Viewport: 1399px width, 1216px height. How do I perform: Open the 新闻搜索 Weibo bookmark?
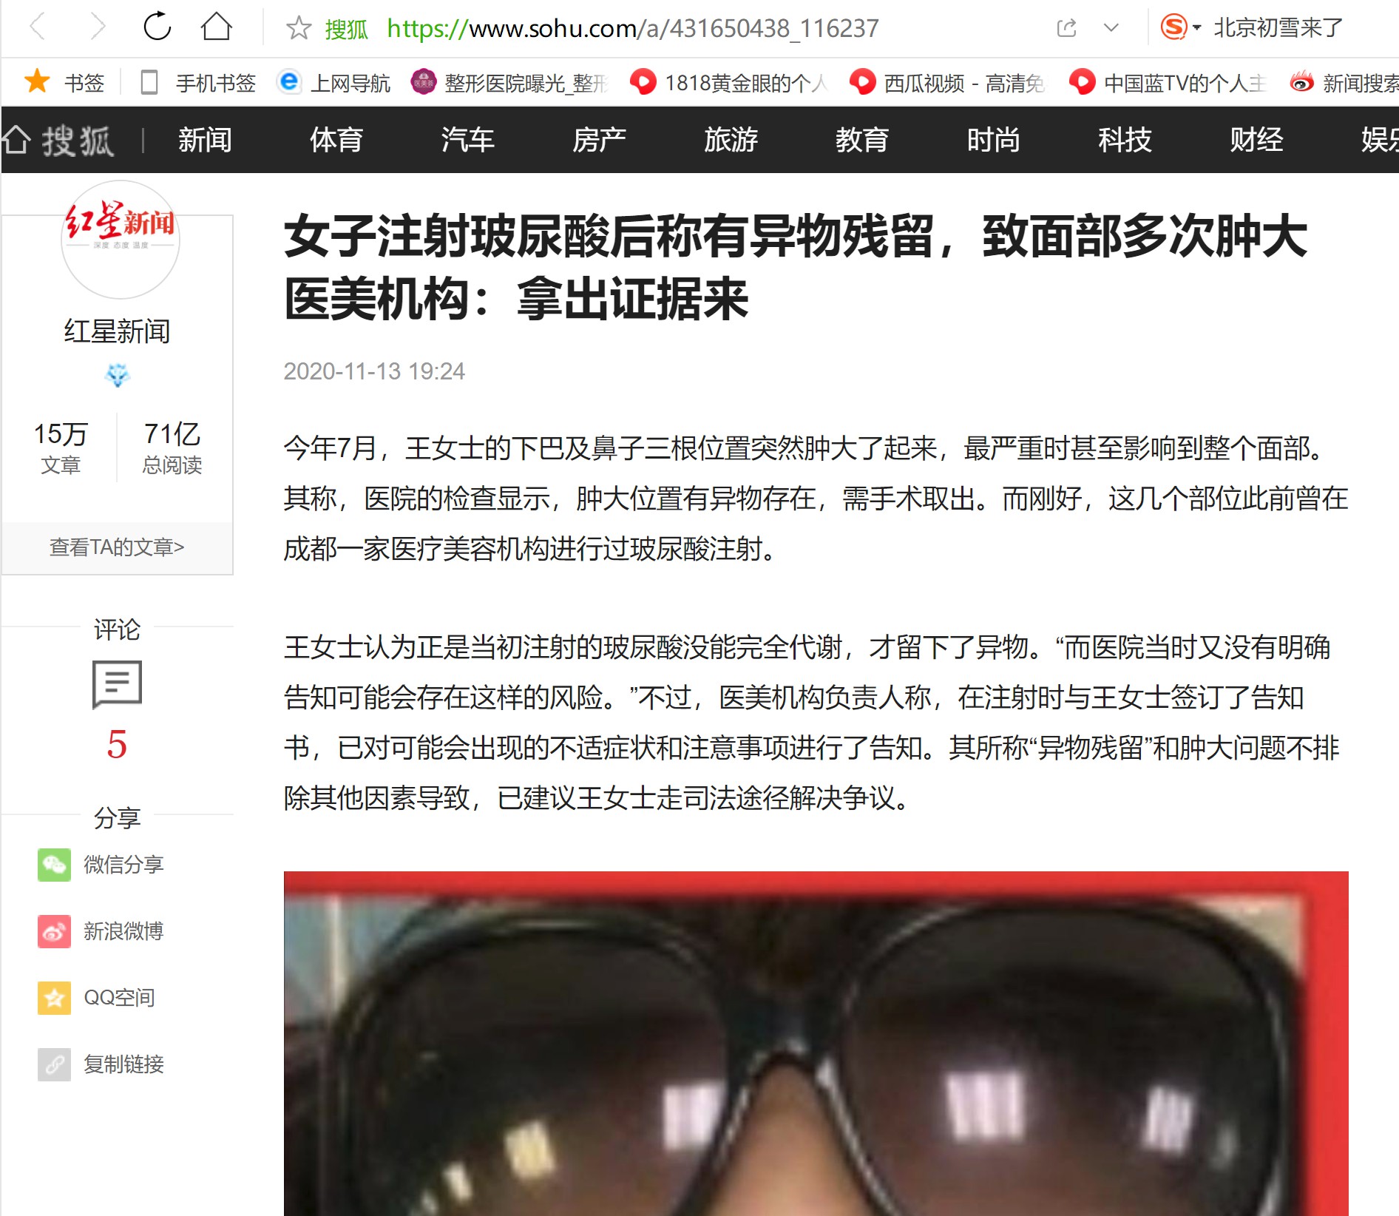click(x=1344, y=82)
